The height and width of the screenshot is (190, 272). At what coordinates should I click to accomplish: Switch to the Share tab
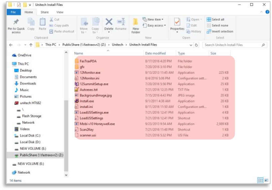click(x=45, y=12)
